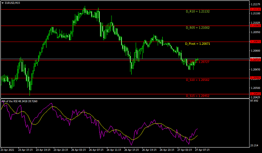The image size is (262, 153).
Task: Click the red 1.20452 price tag
Action: click(256, 94)
